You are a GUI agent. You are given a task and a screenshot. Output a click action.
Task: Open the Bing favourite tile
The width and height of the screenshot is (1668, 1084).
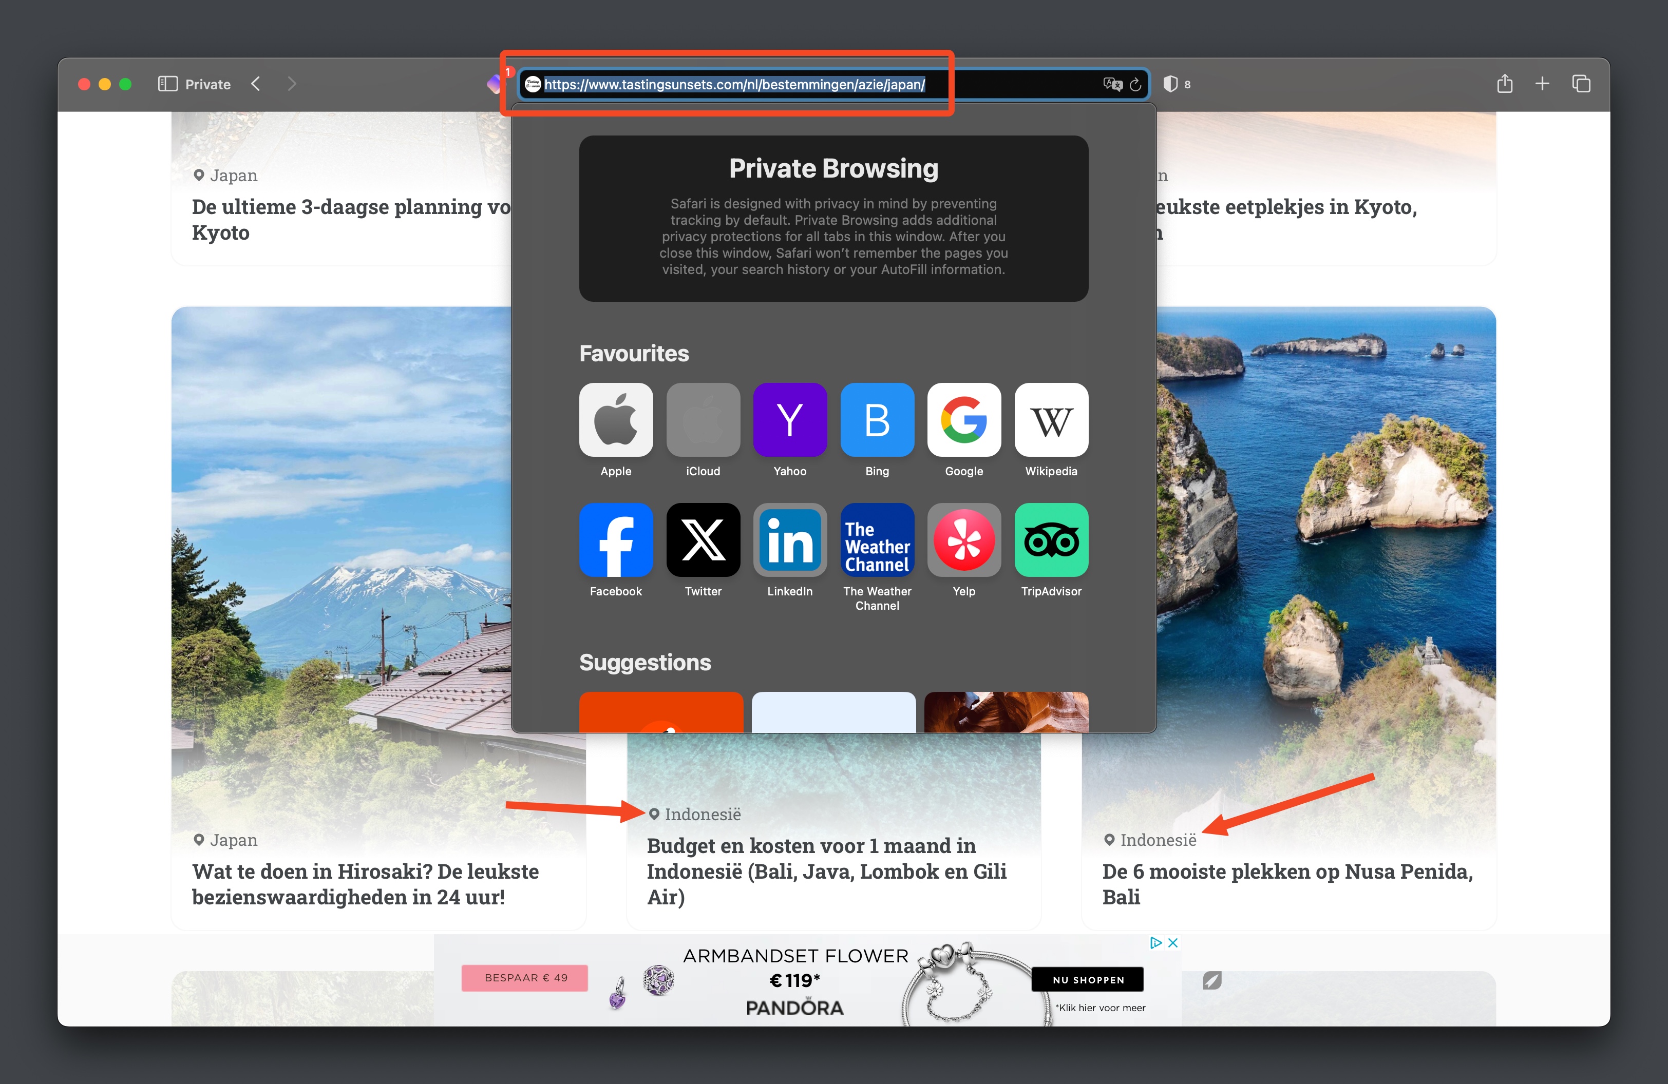[877, 419]
